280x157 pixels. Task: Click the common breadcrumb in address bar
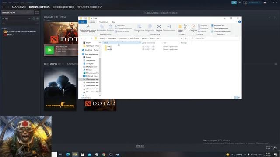123,38
